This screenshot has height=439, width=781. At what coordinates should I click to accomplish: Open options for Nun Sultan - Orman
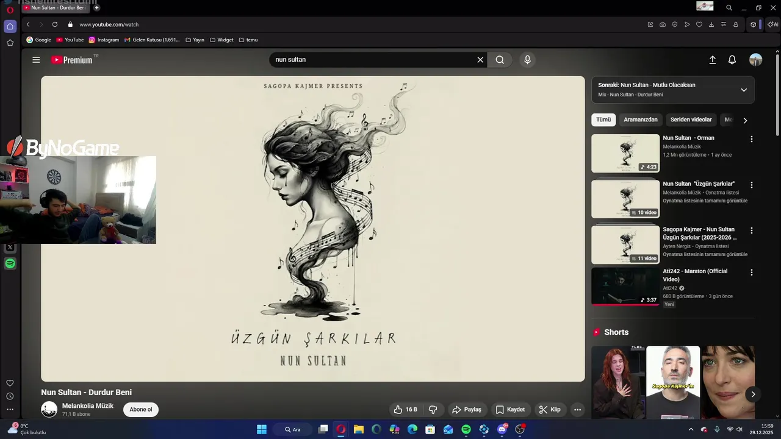point(752,139)
